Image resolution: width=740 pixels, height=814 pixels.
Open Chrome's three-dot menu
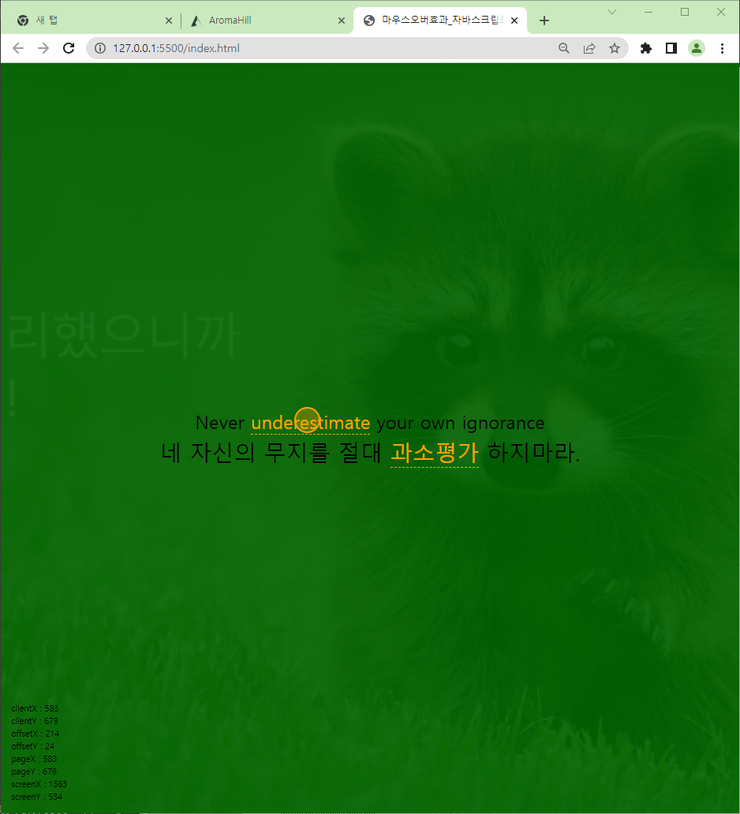tap(722, 48)
